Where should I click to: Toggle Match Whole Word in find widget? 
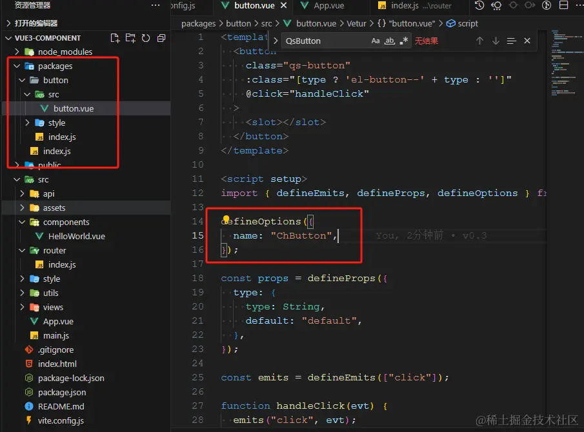coord(390,41)
